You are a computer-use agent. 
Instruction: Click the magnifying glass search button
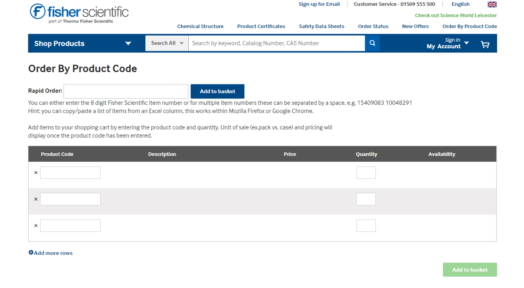point(372,43)
